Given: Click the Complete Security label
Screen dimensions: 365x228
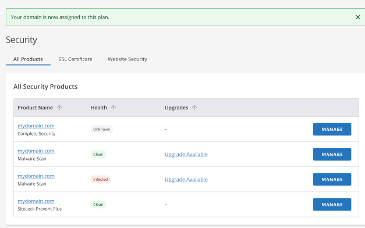Looking at the screenshot, I should [37, 134].
